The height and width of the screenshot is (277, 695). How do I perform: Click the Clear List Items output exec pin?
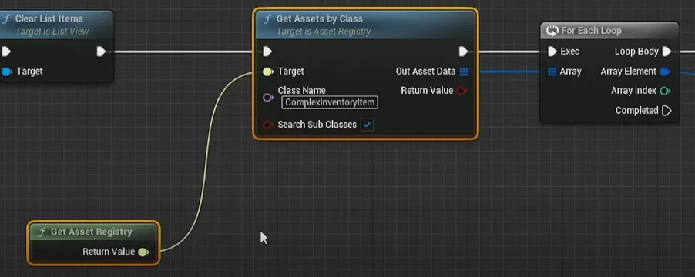point(101,52)
